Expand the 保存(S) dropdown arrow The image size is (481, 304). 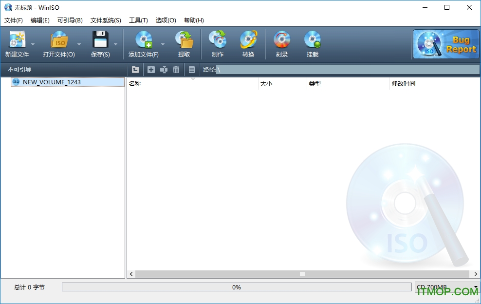click(116, 44)
